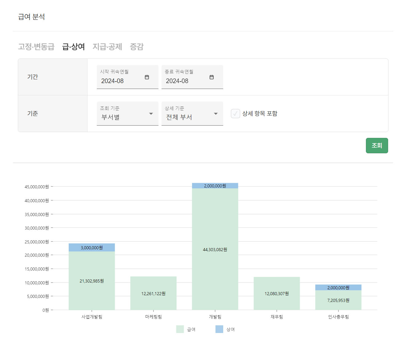Click the 인사총무팀 axis label

[338, 317]
